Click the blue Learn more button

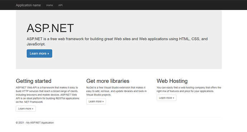tap(39, 54)
